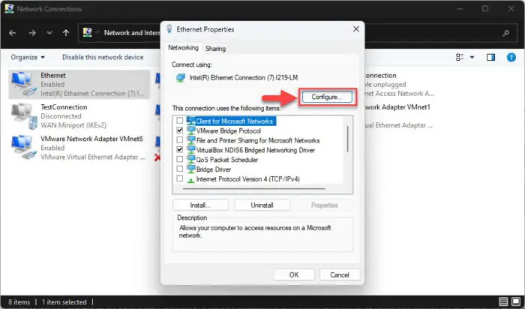Toggle the preview pane icon
Screen dimensions: 525x309
click(490, 57)
